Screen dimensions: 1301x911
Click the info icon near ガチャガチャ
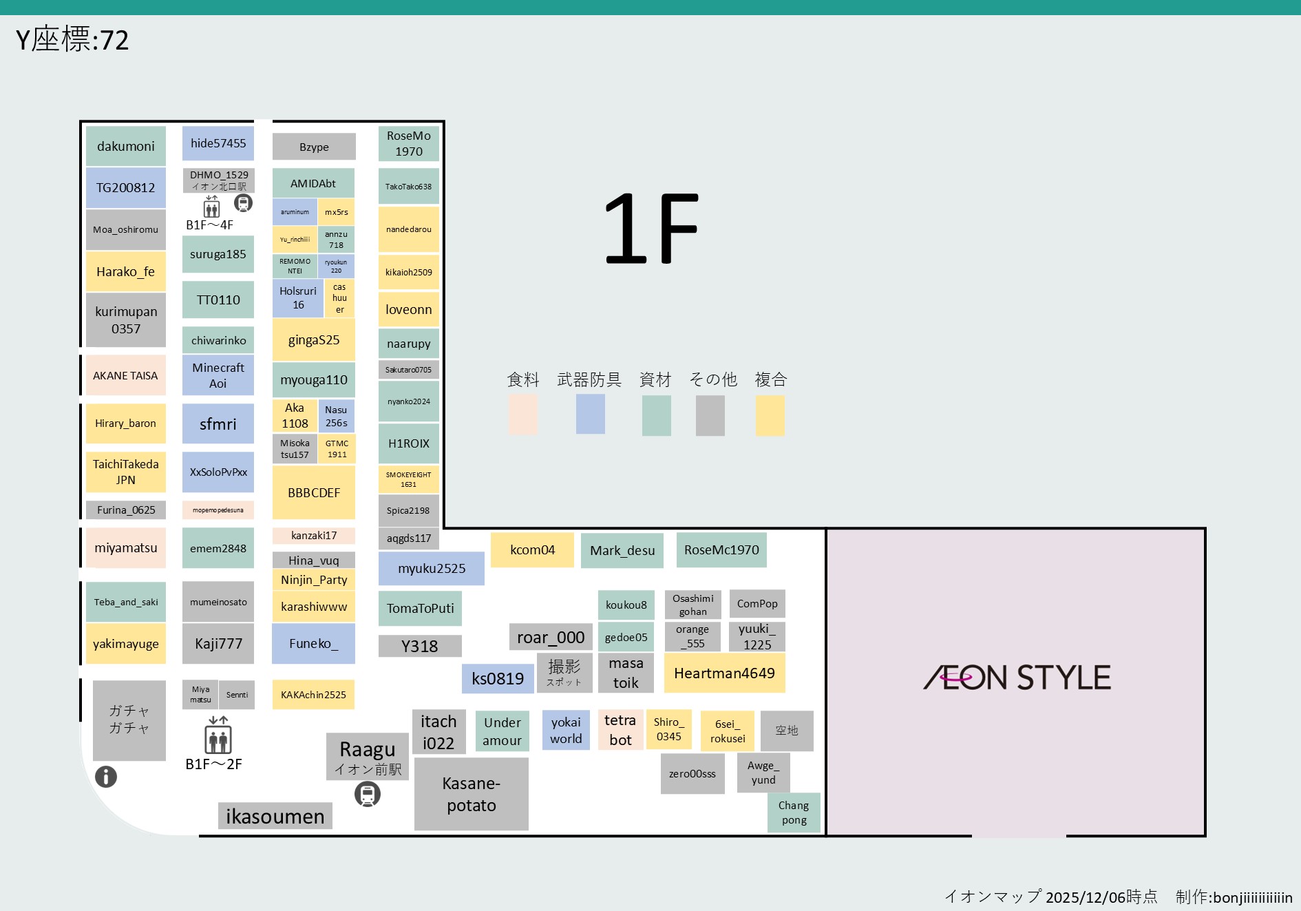[105, 777]
